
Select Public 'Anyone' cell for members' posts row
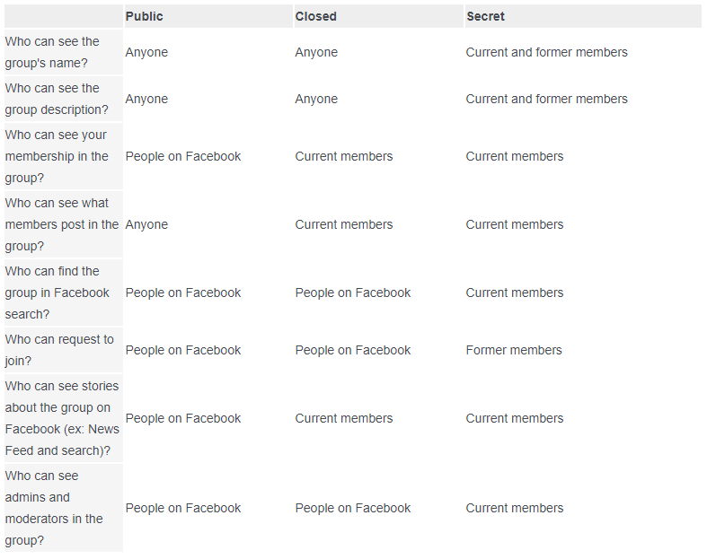pos(146,224)
